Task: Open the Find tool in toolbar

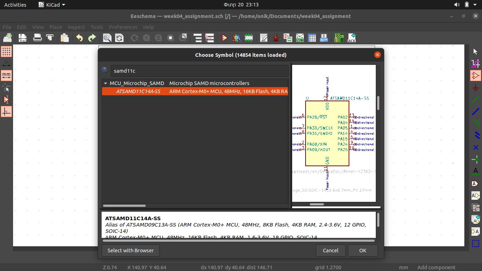Action: point(107,38)
